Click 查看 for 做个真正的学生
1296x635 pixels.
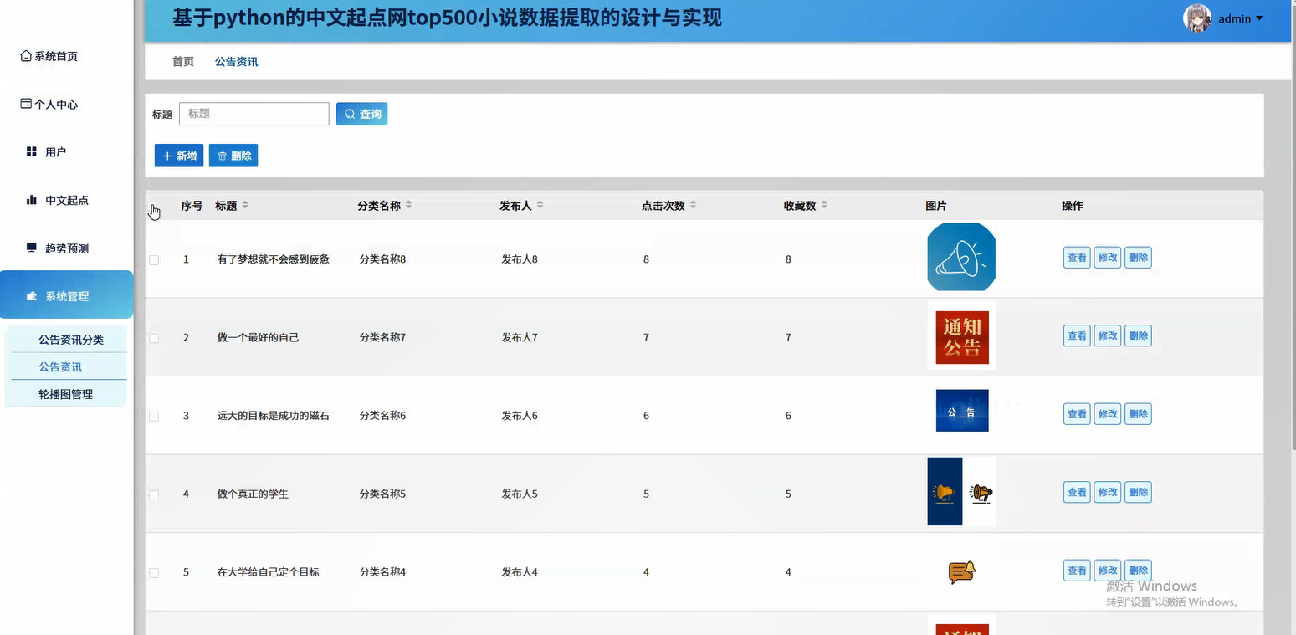1077,492
